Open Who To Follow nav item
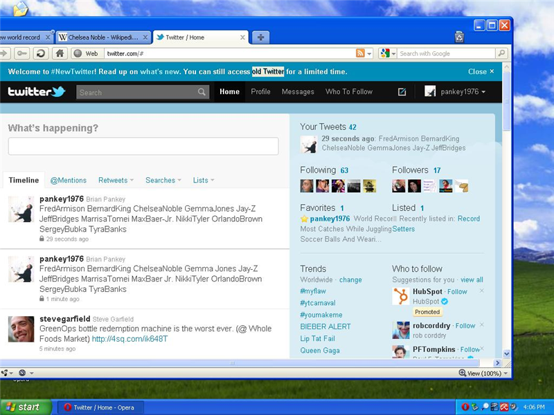Image resolution: width=554 pixels, height=415 pixels. (349, 92)
